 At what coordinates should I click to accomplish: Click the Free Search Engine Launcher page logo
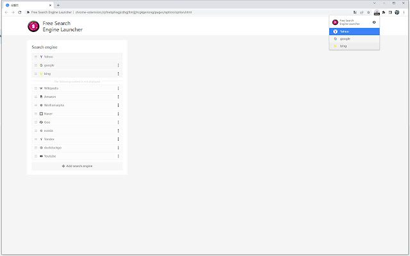click(33, 26)
